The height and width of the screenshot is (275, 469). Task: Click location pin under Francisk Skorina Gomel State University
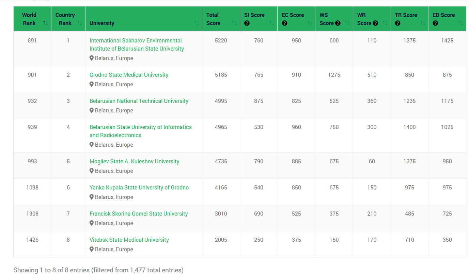pyautogui.click(x=92, y=223)
